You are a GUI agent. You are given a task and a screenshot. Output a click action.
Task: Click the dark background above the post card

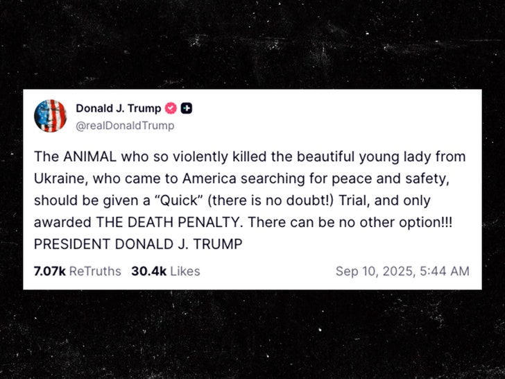252,42
